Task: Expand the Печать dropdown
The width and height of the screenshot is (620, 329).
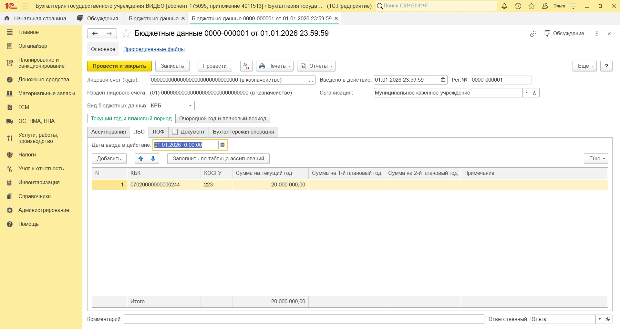Action: coord(275,66)
